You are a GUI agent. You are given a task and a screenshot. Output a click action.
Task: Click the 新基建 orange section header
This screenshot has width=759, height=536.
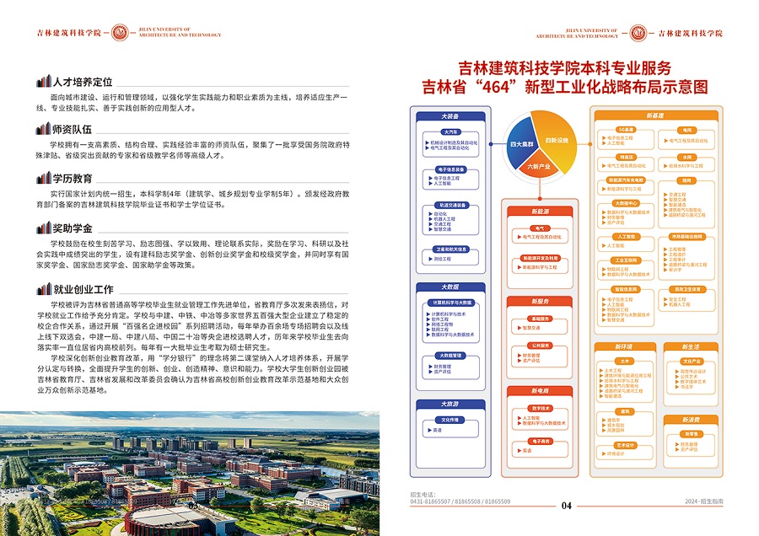tap(655, 115)
